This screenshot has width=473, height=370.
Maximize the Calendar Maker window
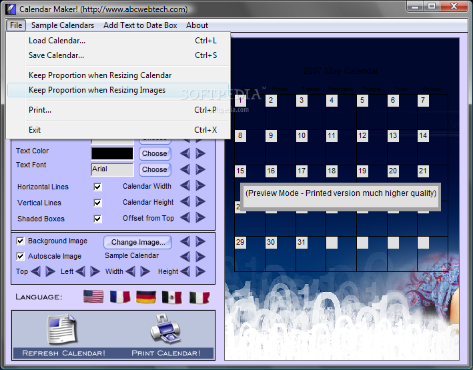click(432, 6)
